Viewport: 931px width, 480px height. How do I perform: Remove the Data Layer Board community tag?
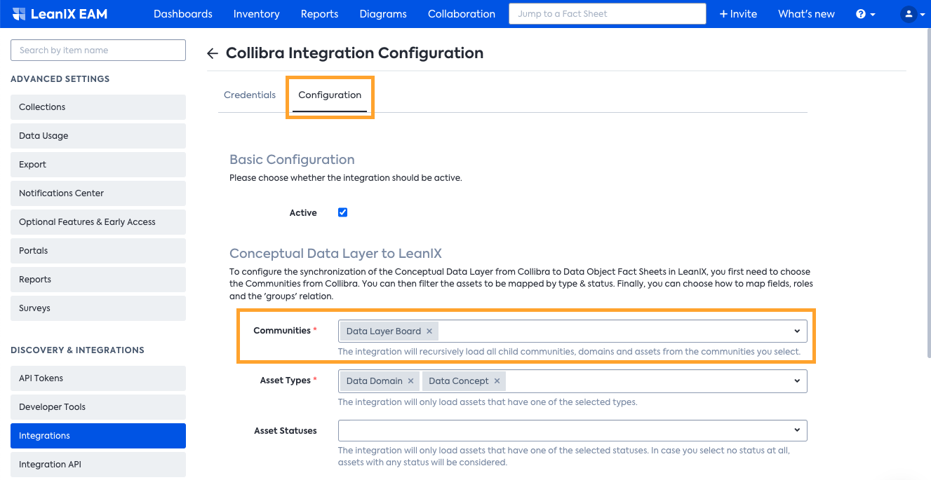pyautogui.click(x=429, y=331)
